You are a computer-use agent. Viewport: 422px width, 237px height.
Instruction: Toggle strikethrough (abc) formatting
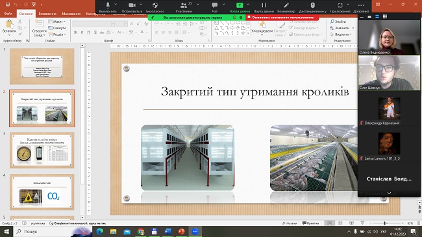pyautogui.click(x=102, y=32)
